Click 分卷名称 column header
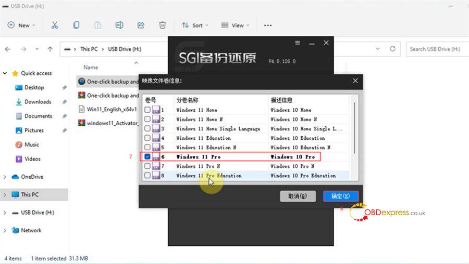Image resolution: width=469 pixels, height=264 pixels. click(187, 100)
